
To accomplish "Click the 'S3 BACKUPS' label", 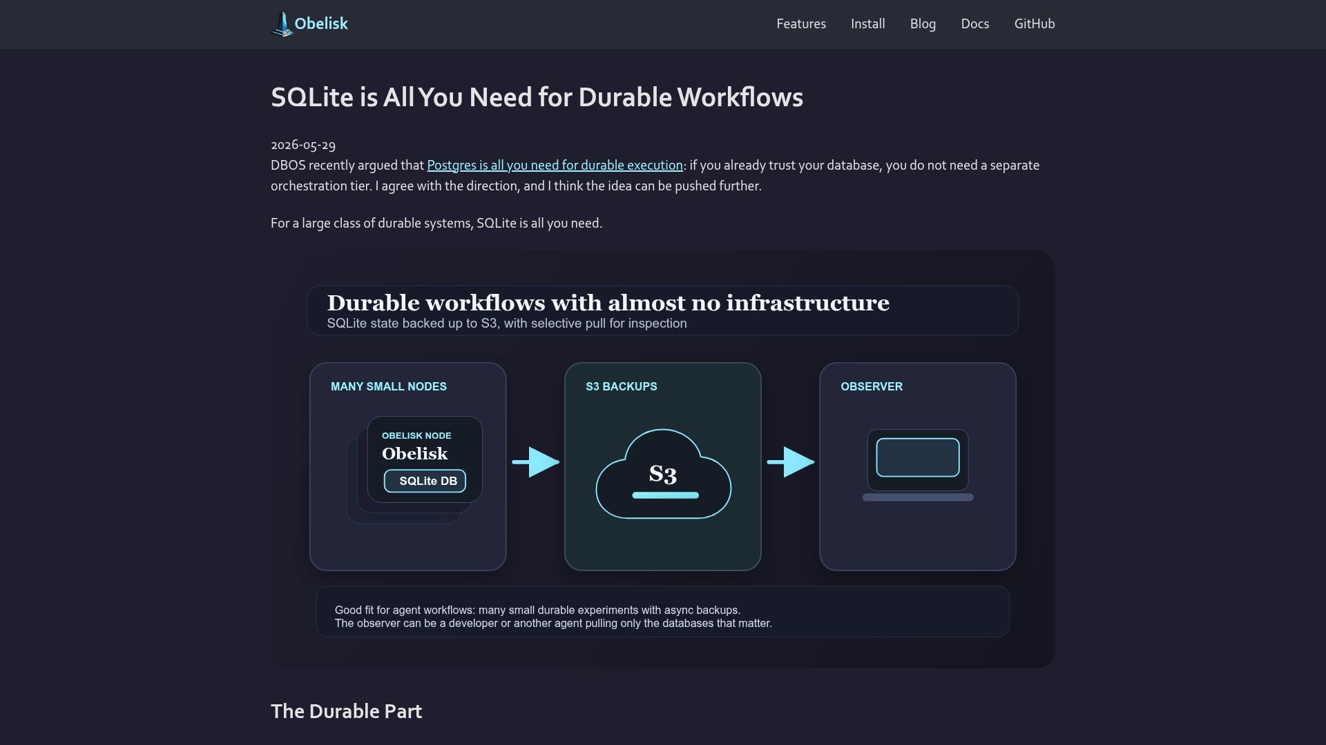I will click(622, 386).
